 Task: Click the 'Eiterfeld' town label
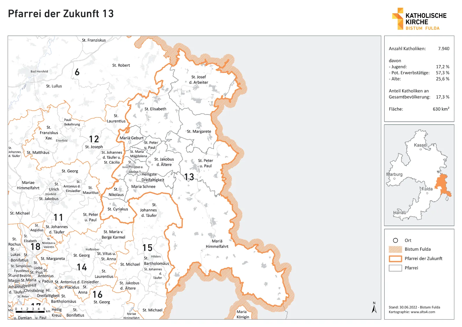click(62, 141)
